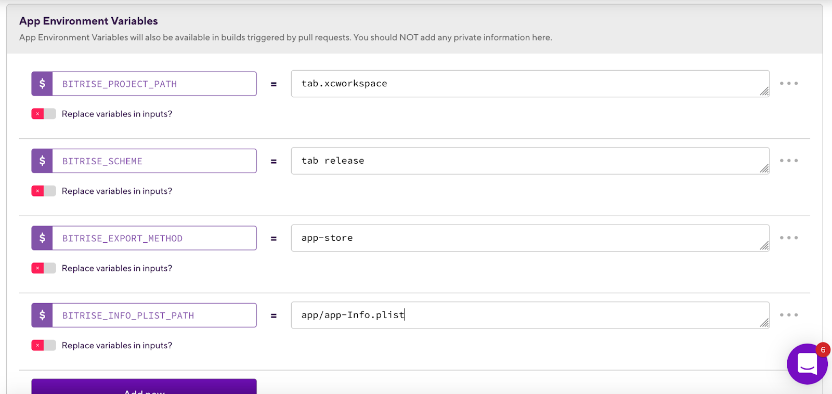Viewport: 832px width, 394px height.
Task: Edit the BITRISE_SCHEME key field
Action: click(x=154, y=161)
